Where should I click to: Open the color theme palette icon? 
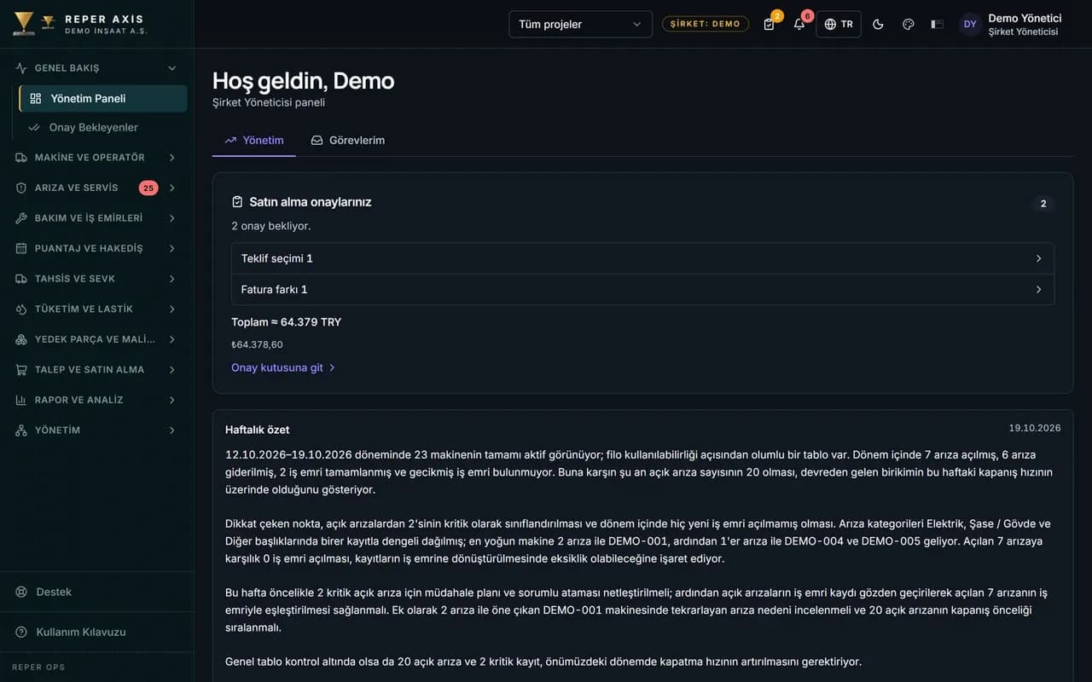coord(908,24)
